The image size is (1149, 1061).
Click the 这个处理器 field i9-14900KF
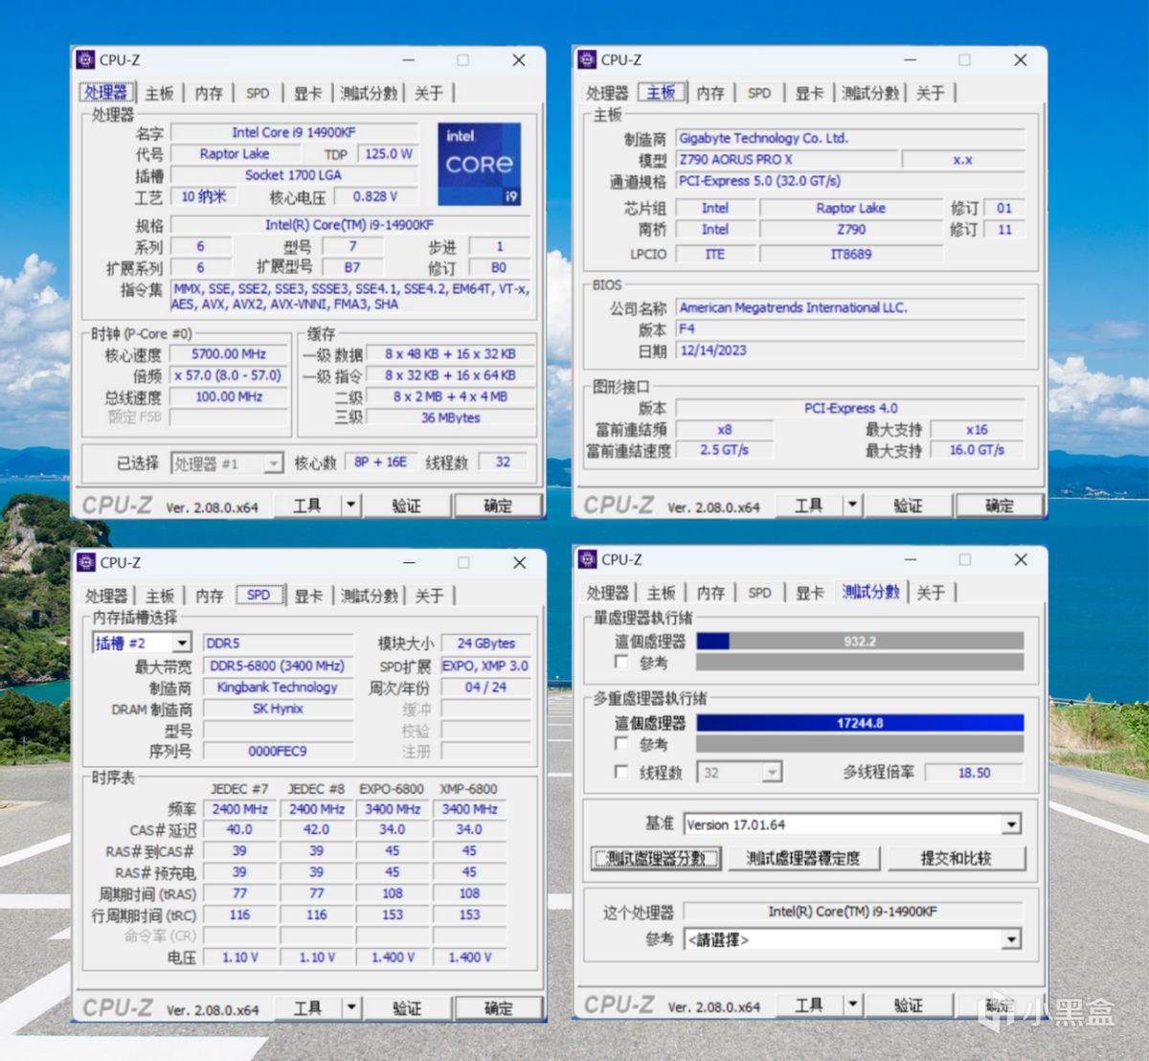[852, 911]
